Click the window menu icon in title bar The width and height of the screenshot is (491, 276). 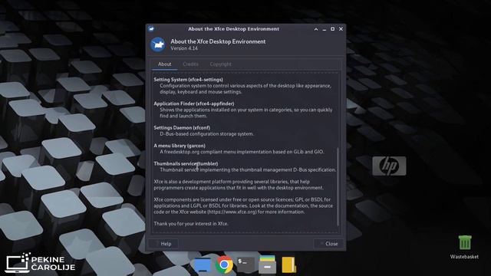click(151, 29)
